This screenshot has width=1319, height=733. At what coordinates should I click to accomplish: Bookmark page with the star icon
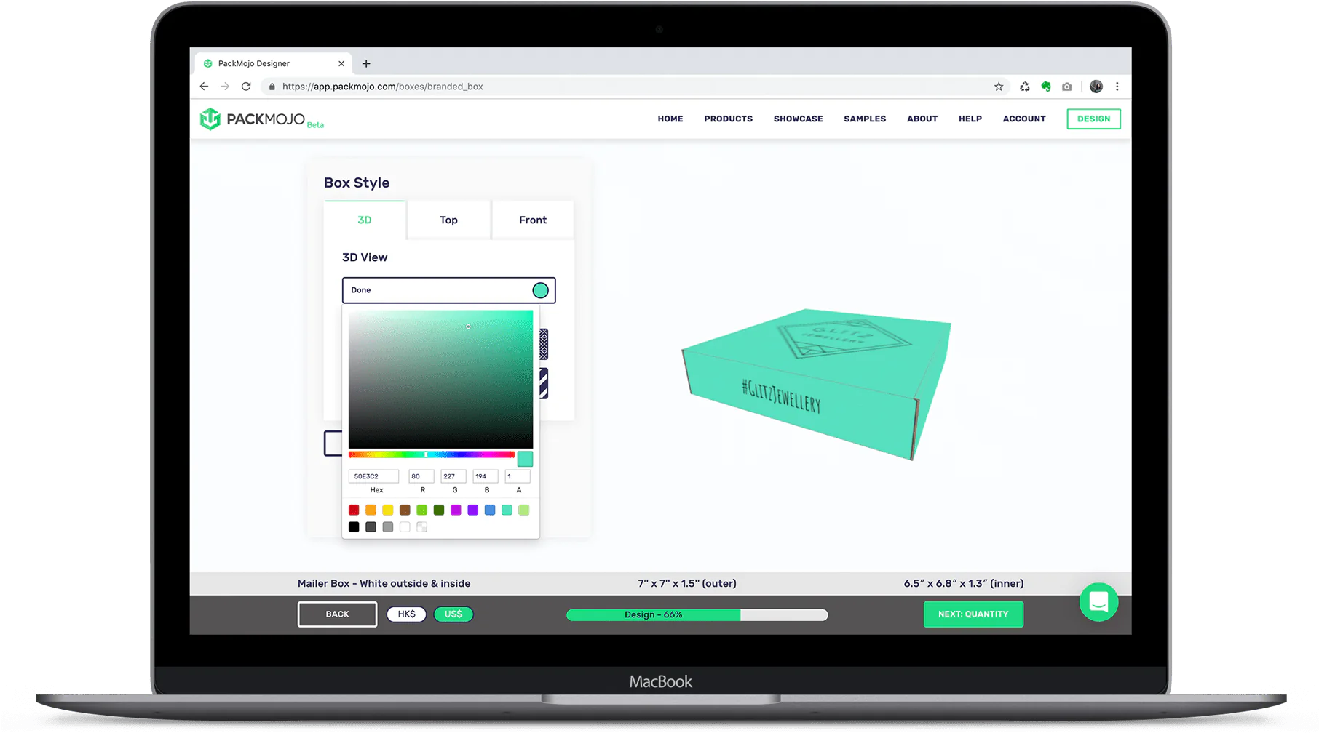pyautogui.click(x=999, y=87)
